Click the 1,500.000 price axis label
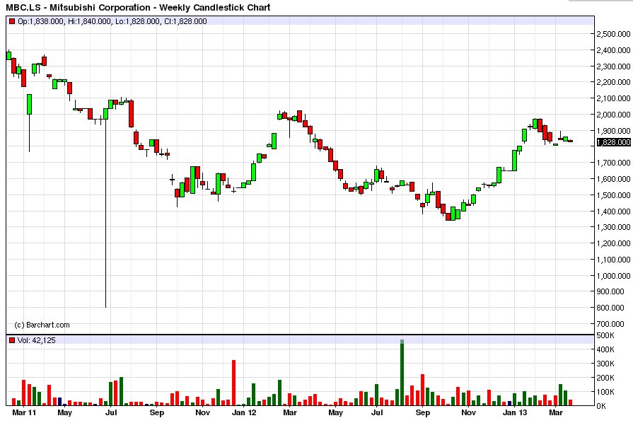This screenshot has width=633, height=423. coord(614,195)
